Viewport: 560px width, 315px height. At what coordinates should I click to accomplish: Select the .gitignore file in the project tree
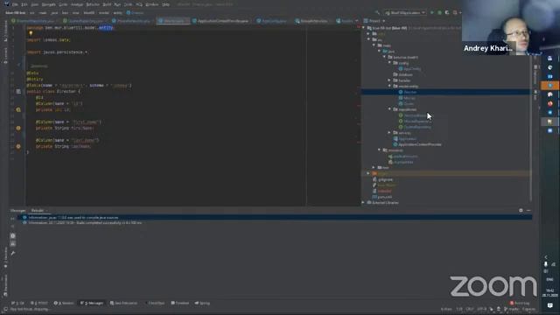pyautogui.click(x=382, y=179)
